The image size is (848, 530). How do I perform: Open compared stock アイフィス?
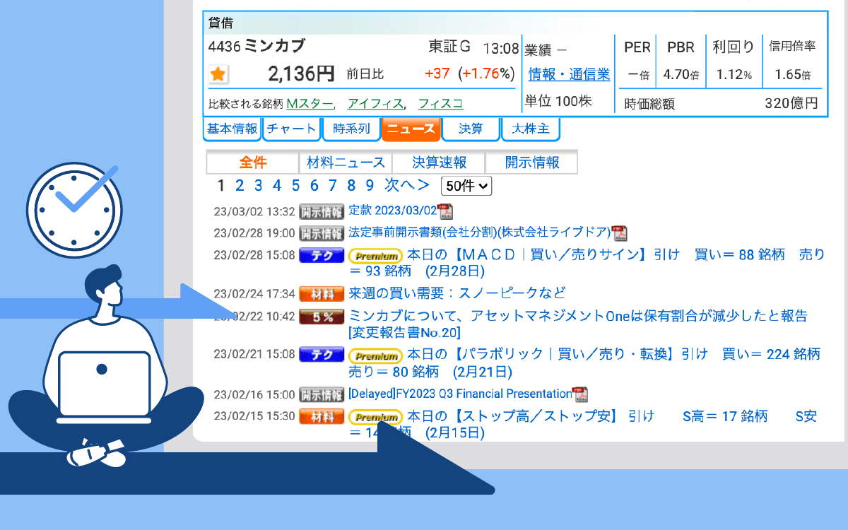coord(375,104)
